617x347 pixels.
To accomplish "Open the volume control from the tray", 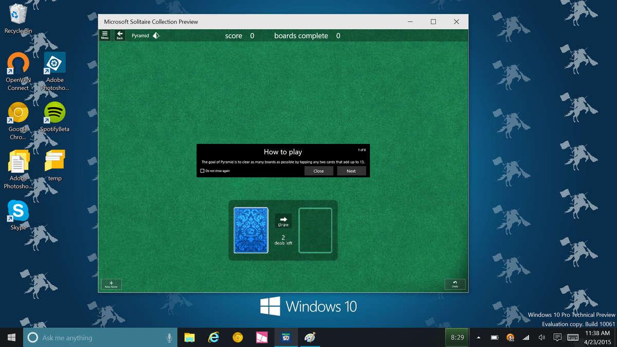I will pyautogui.click(x=541, y=338).
